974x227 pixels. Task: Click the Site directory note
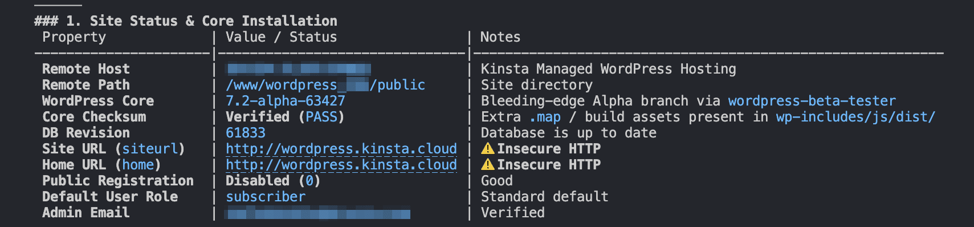point(537,85)
